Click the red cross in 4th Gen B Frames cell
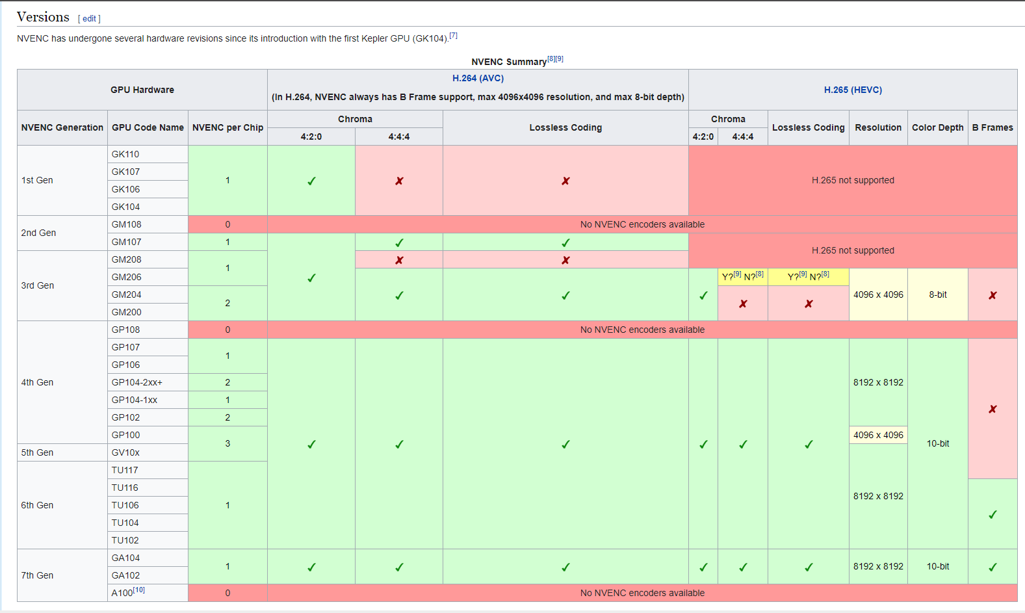The height and width of the screenshot is (613, 1025). 993,409
